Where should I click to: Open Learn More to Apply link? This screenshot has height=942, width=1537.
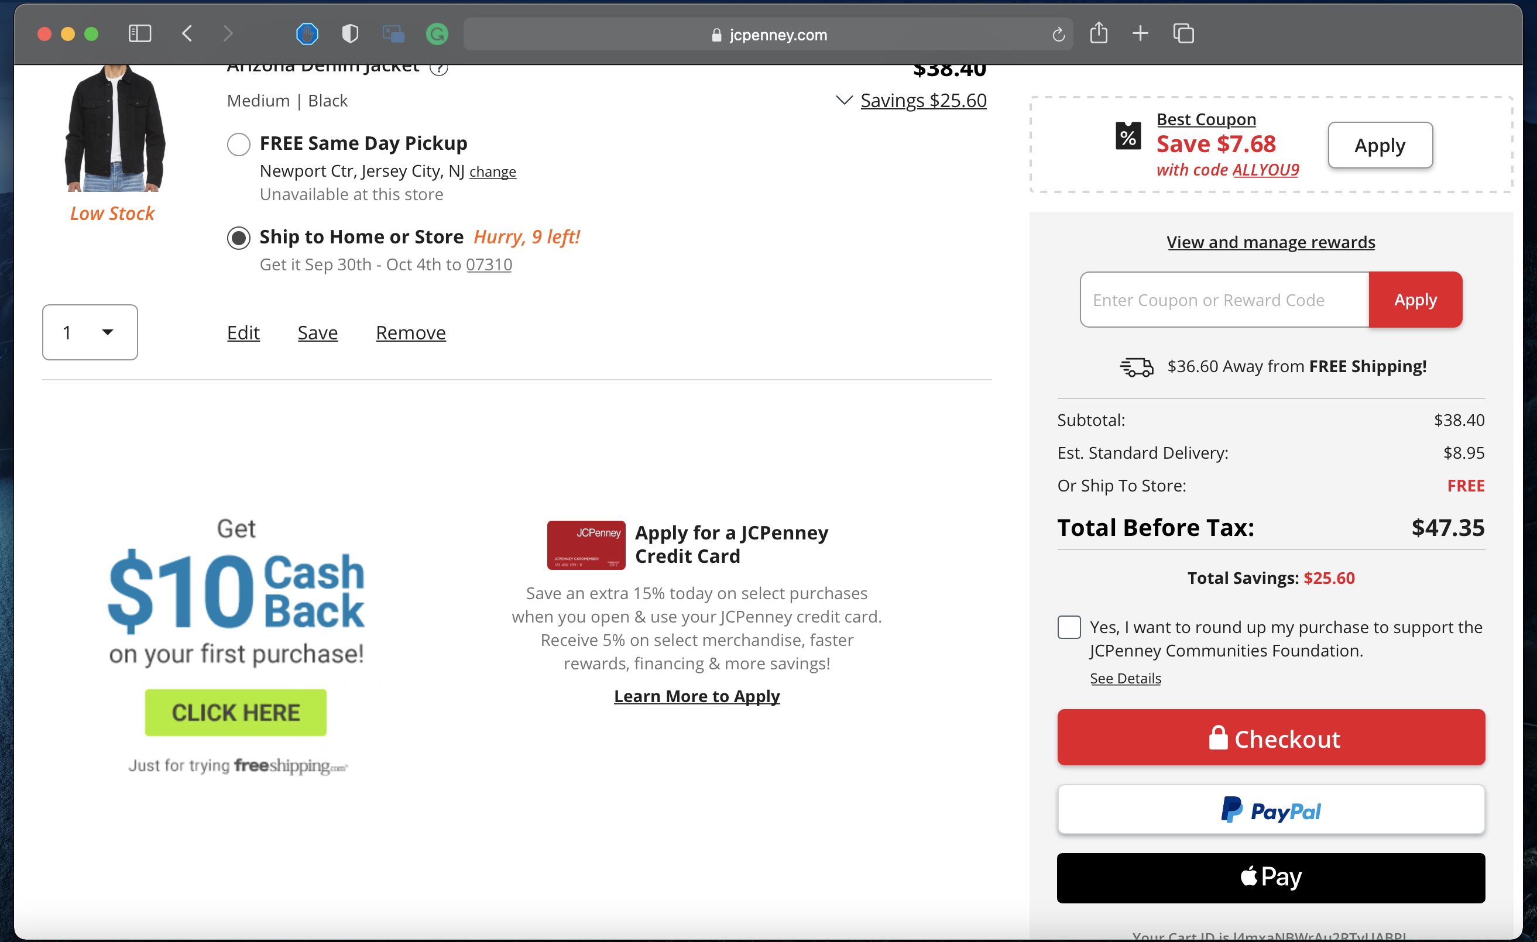(697, 696)
